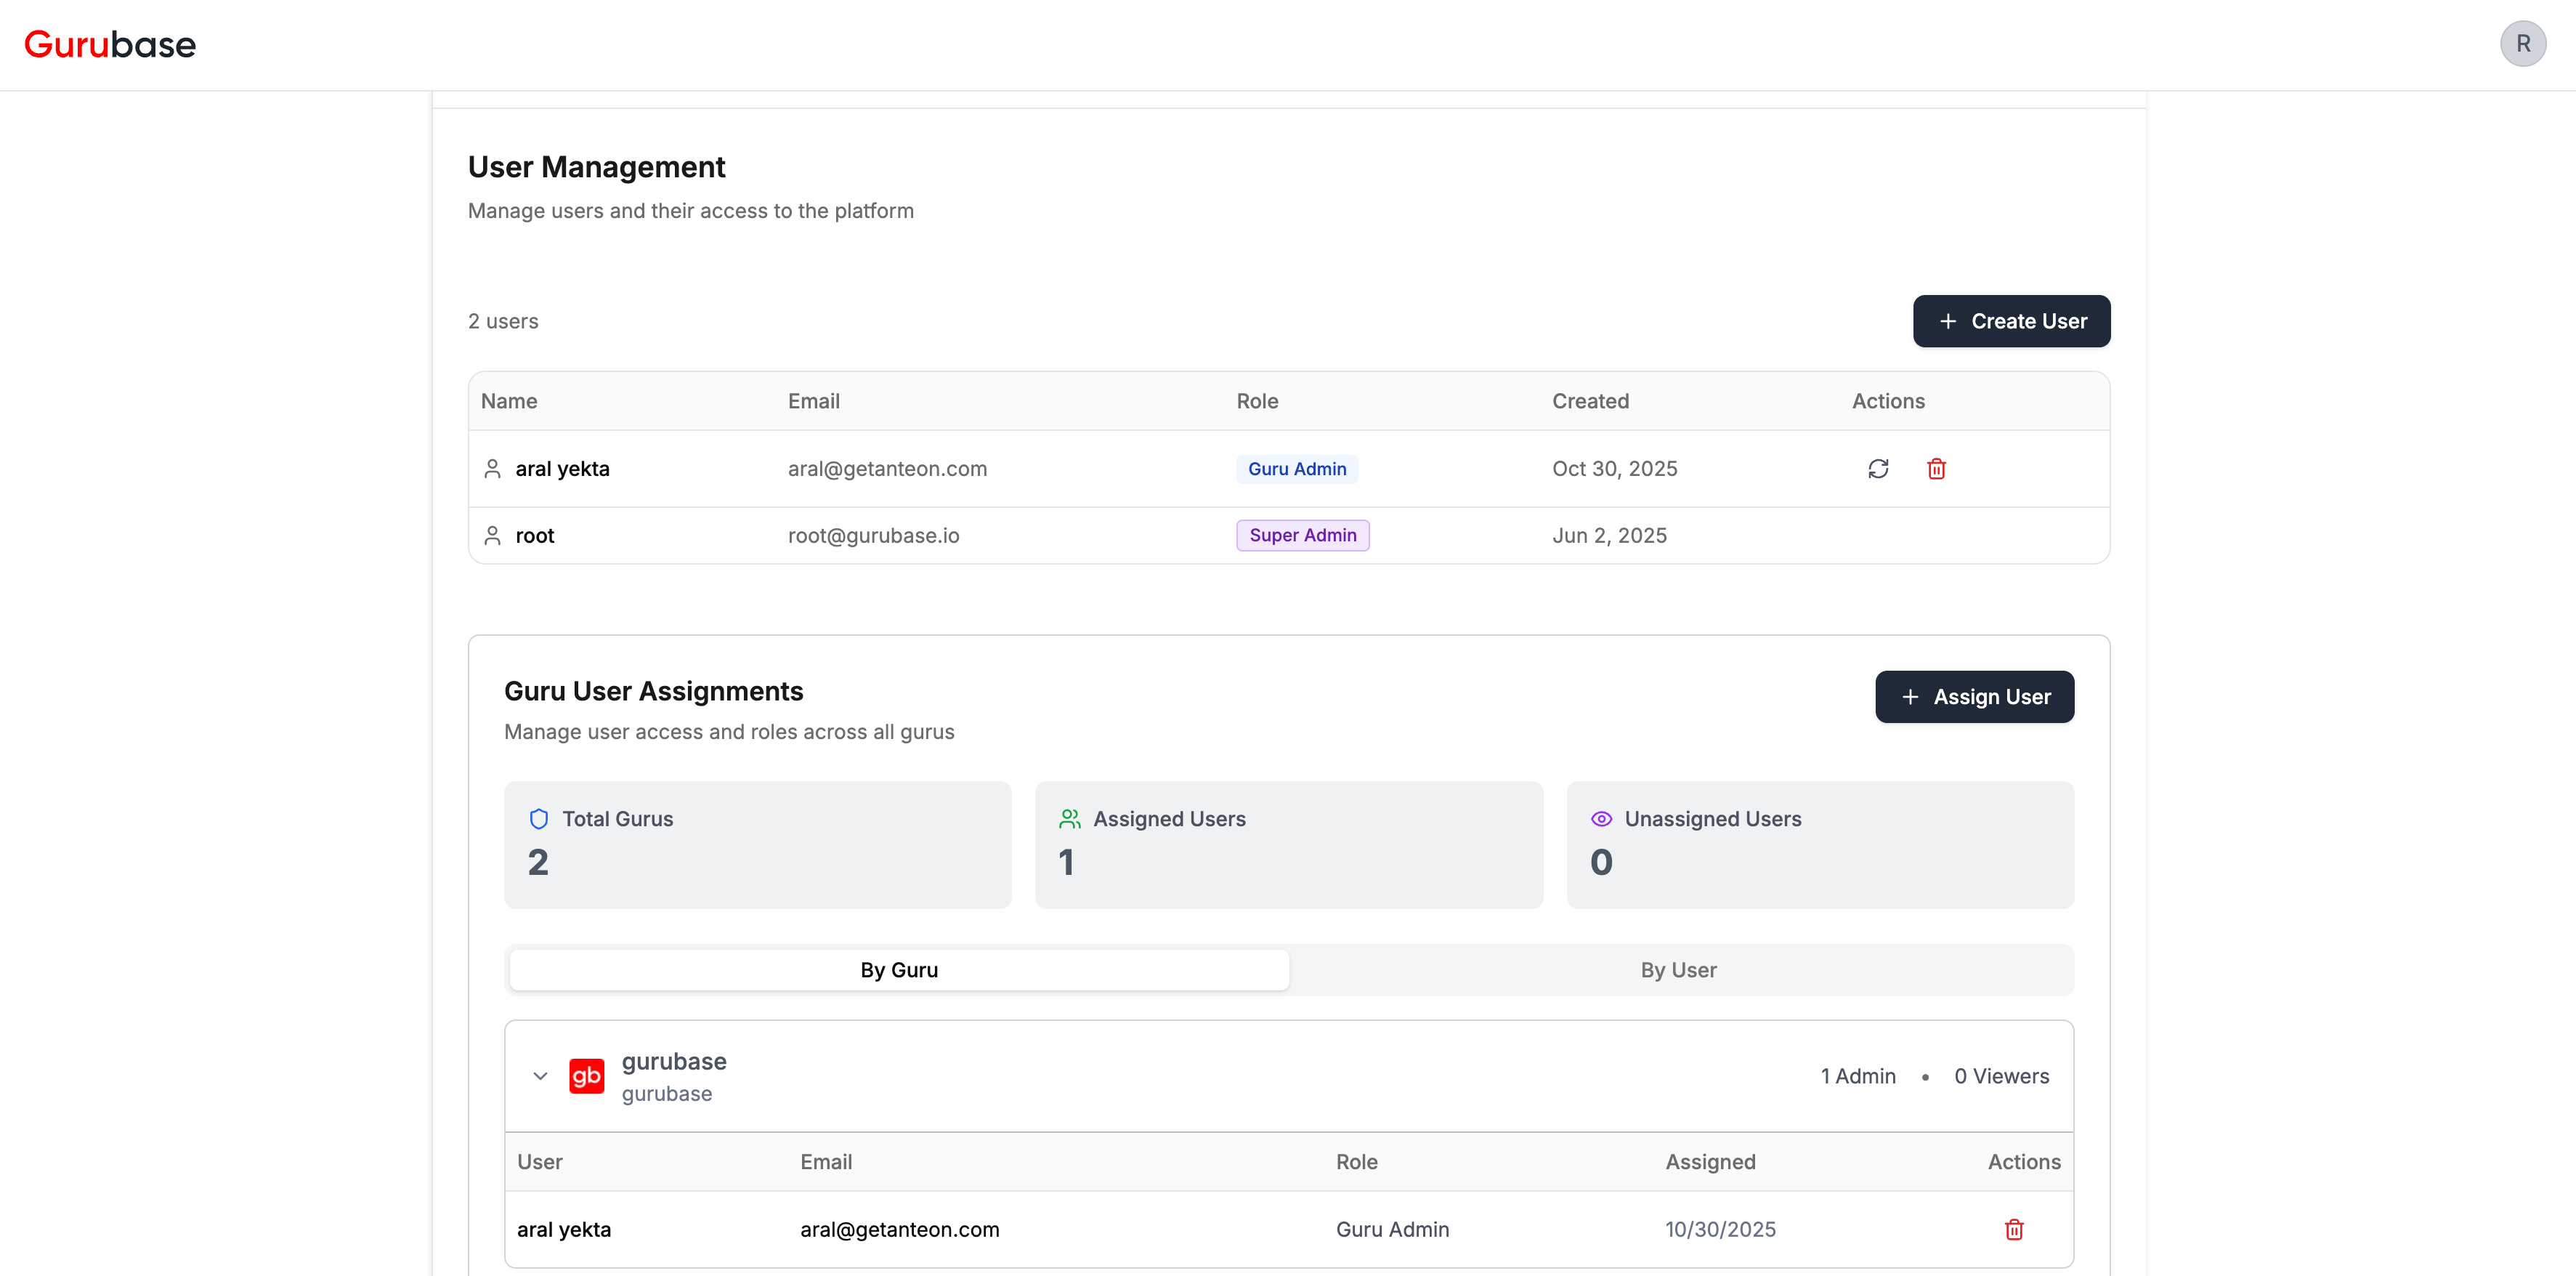
Task: Click the Guru Admin role badge
Action: coord(1296,469)
